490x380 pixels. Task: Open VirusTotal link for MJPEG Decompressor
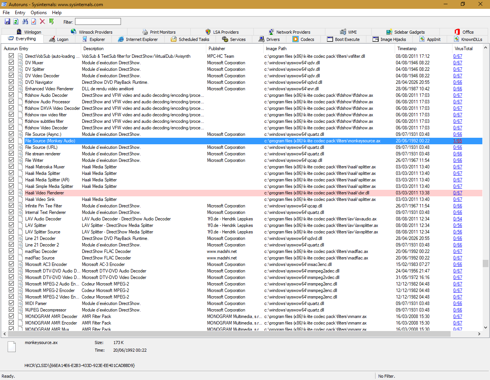[457, 310]
